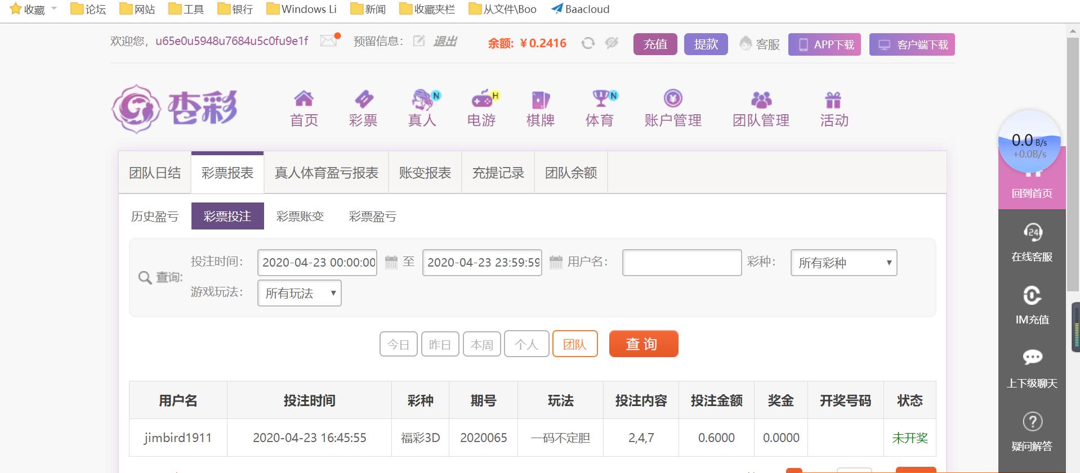The height and width of the screenshot is (473, 1080).
Task: Open 棋牌 card games icon
Action: 541,100
